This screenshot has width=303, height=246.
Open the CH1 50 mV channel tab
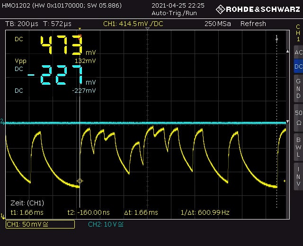(x=40, y=224)
